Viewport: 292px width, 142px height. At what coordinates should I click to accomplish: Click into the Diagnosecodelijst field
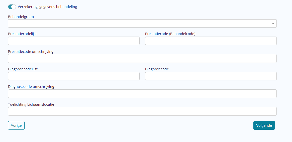point(74,76)
